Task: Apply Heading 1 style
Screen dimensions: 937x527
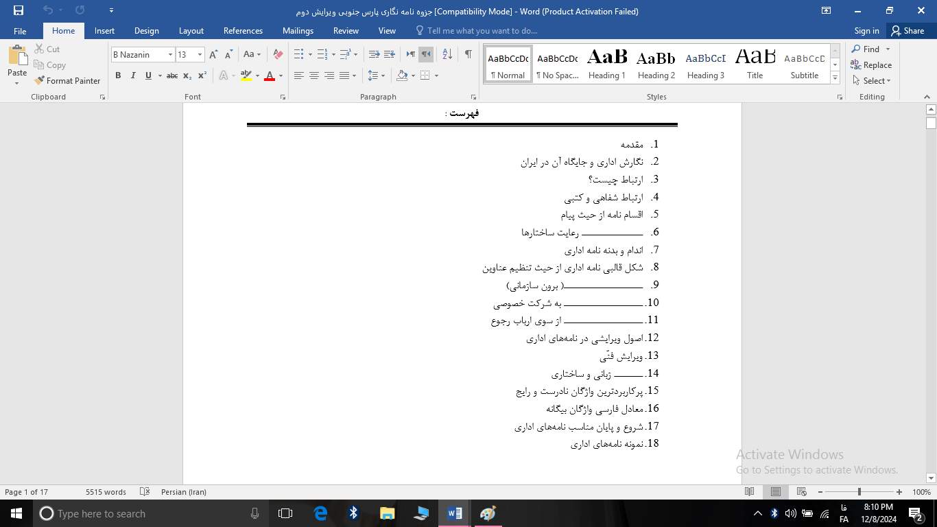Action: click(x=607, y=64)
